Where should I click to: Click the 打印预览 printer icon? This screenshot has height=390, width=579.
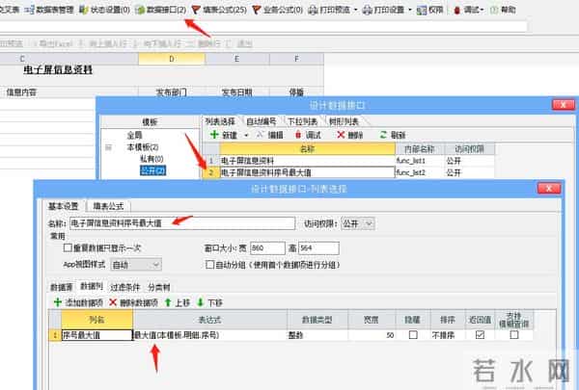(x=313, y=10)
